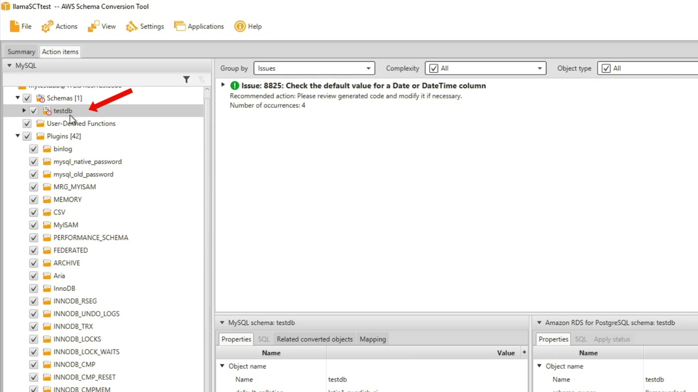Click the Plugins [42] folder icon
This screenshot has height=392, width=698.
40,136
